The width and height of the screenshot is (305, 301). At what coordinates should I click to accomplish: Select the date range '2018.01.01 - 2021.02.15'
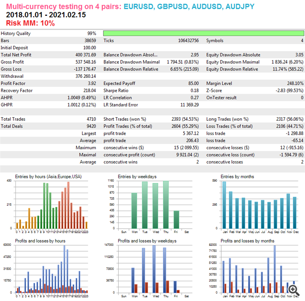[x=46, y=15]
